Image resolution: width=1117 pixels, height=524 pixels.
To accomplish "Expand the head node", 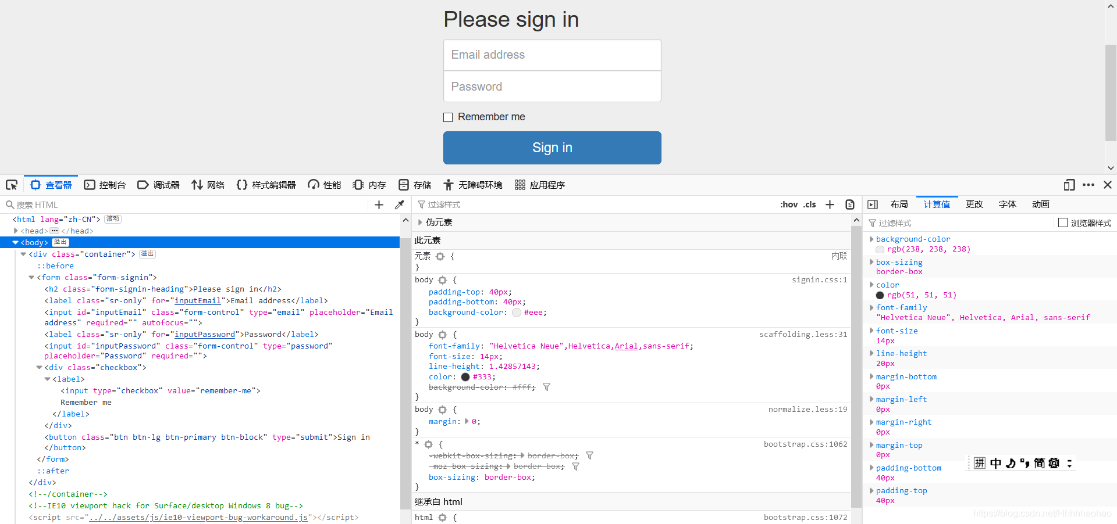I will 16,231.
